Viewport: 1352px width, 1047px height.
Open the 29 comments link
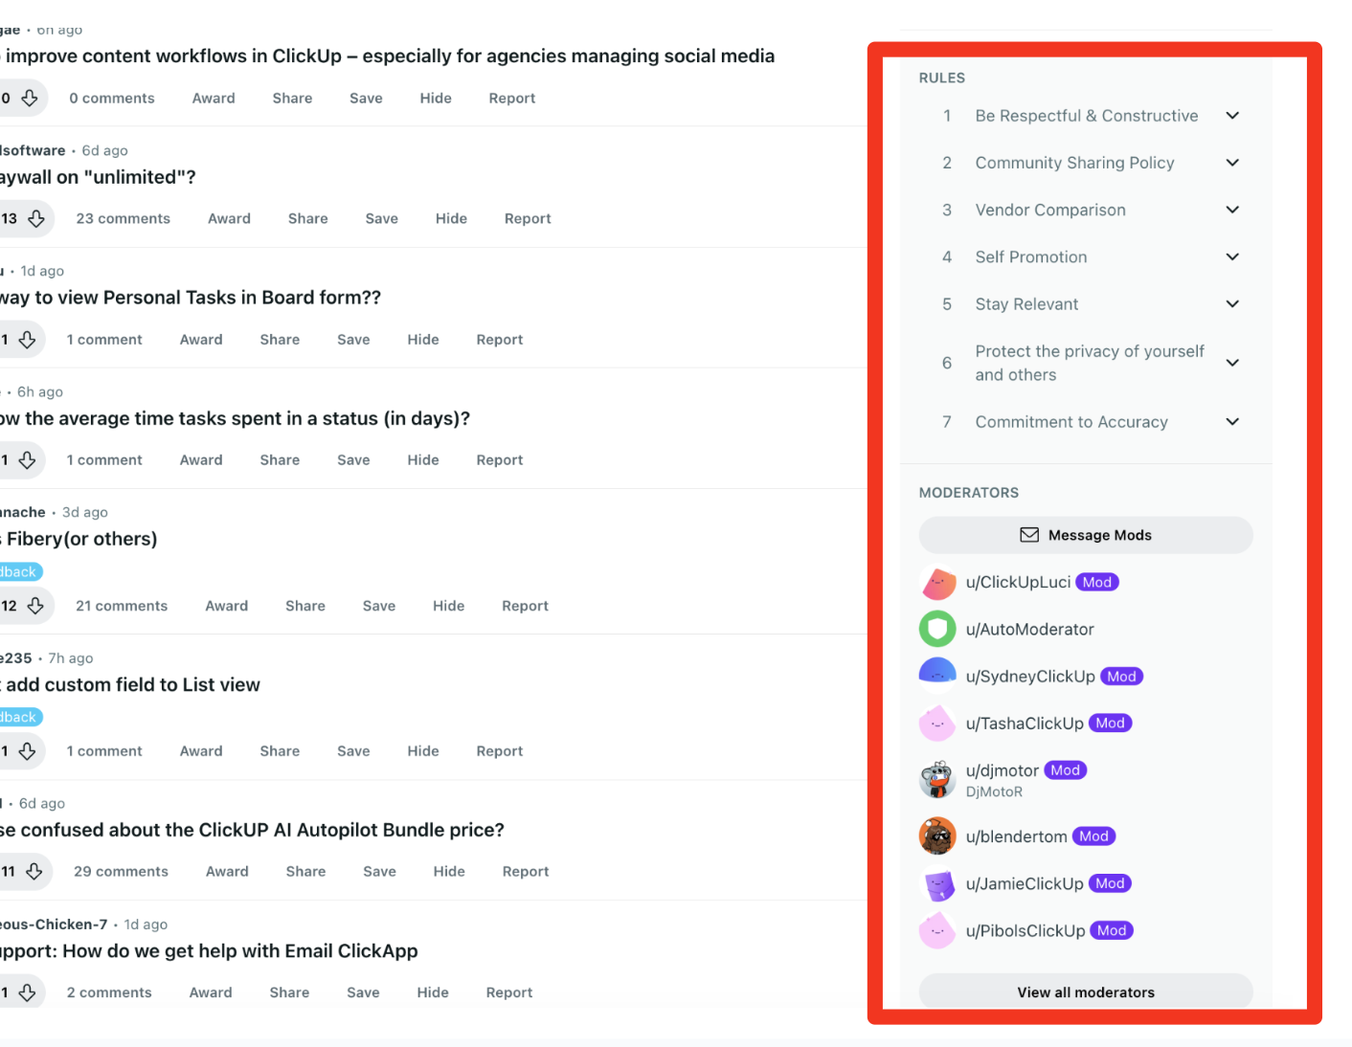coord(121,872)
